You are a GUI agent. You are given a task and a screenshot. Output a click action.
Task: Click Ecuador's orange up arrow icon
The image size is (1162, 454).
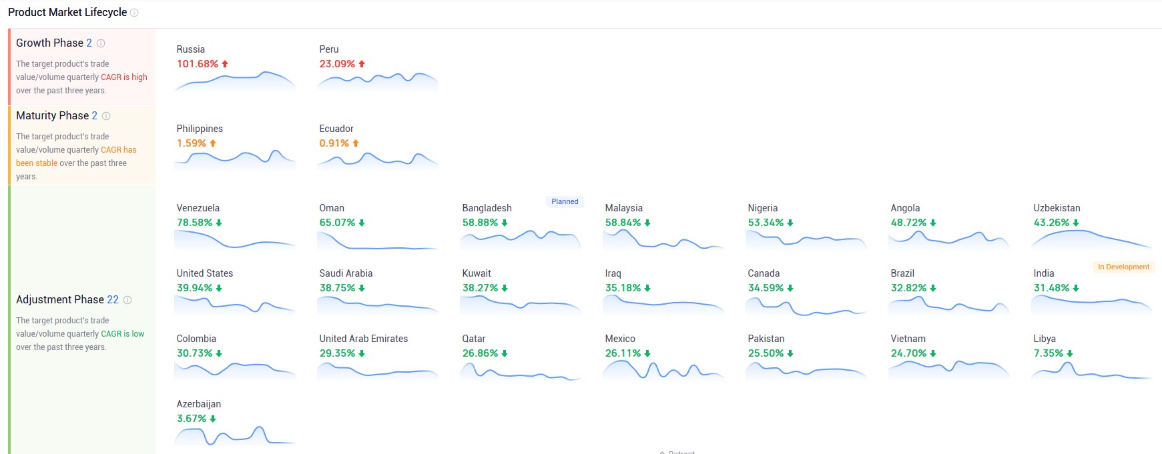(x=356, y=143)
